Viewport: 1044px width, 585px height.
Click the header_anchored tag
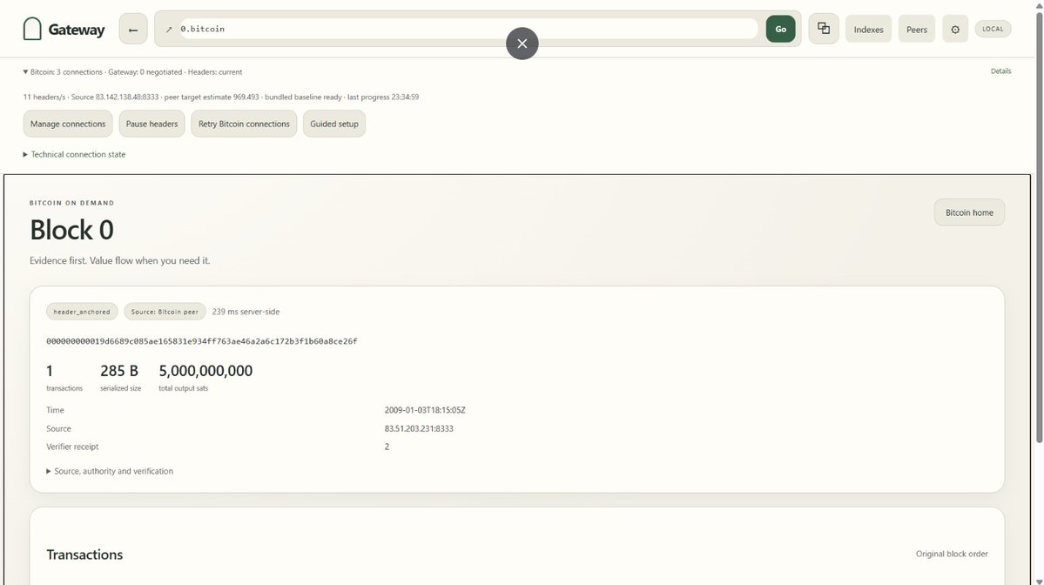pyautogui.click(x=82, y=312)
